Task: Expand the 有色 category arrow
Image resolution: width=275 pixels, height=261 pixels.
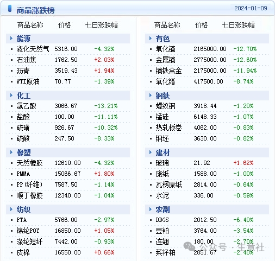Action: (151, 39)
